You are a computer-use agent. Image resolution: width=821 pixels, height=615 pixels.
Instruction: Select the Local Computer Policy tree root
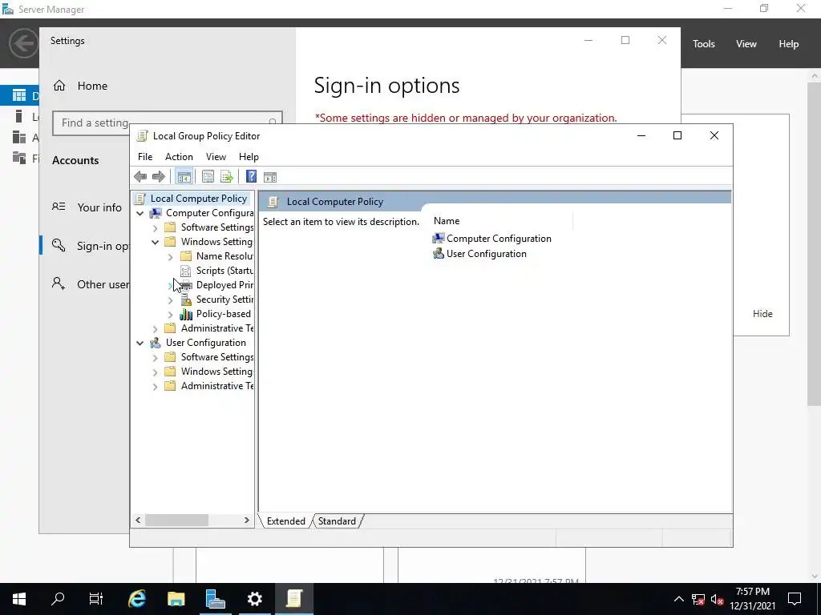pos(199,199)
